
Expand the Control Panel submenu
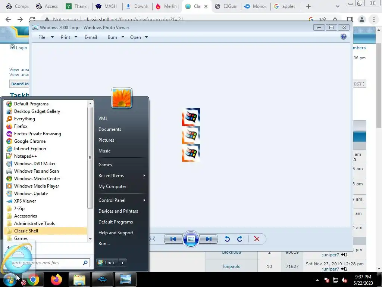[x=122, y=200]
